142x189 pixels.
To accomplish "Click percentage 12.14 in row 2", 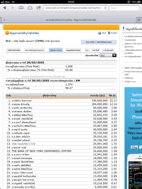I will point(113,104).
